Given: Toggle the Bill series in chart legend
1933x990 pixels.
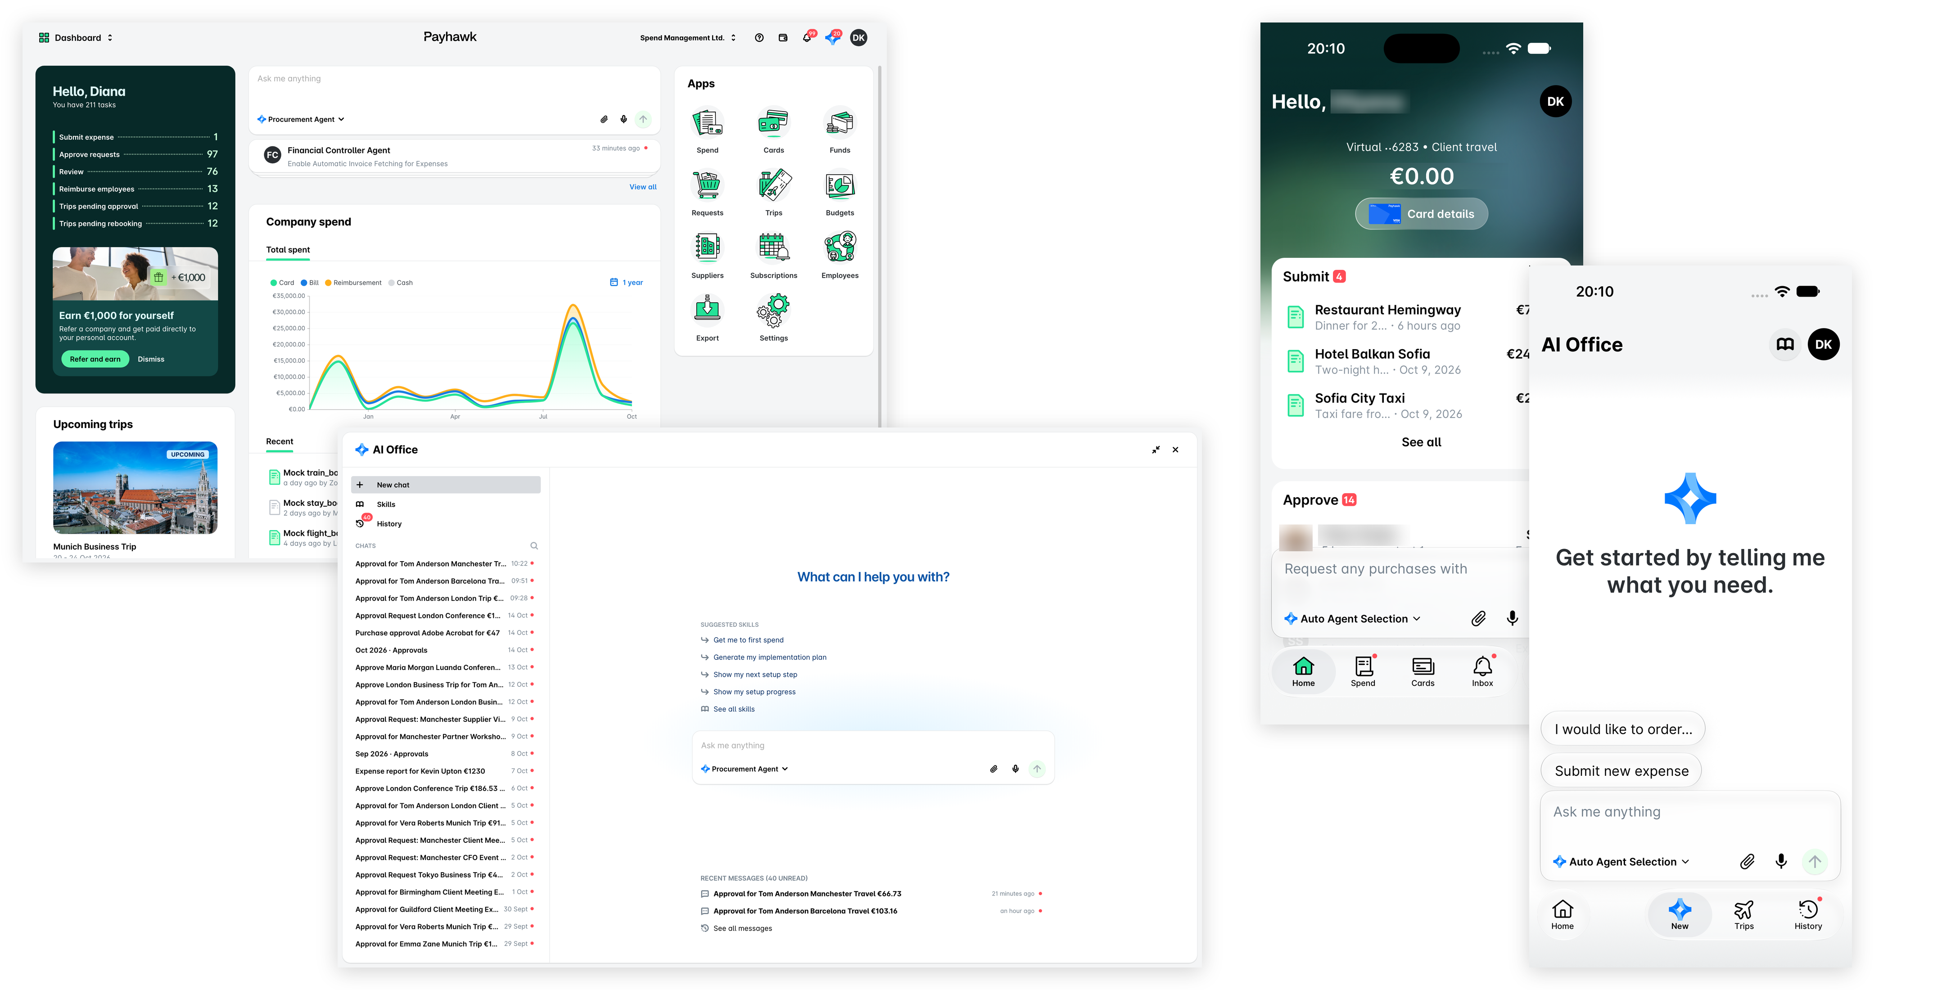Looking at the screenshot, I should (x=310, y=283).
